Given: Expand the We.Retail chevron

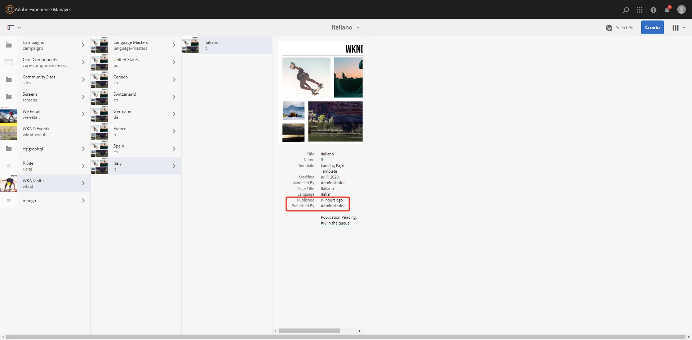Looking at the screenshot, I should pyautogui.click(x=83, y=114).
